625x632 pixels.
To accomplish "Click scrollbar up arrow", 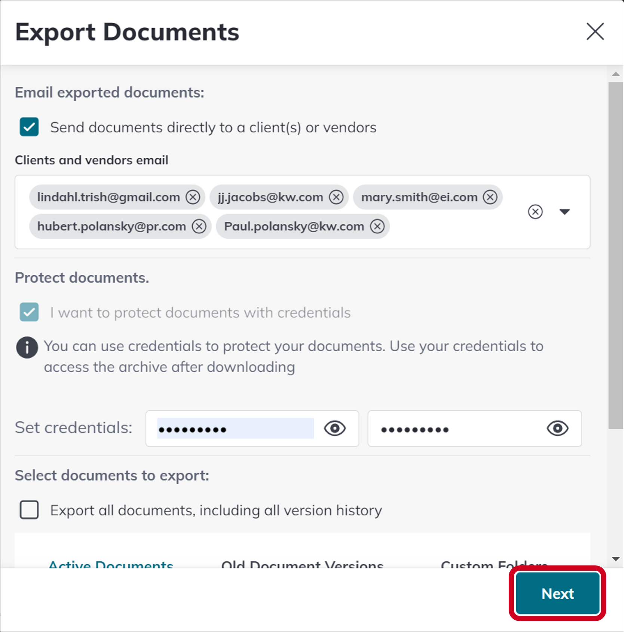I will [616, 74].
